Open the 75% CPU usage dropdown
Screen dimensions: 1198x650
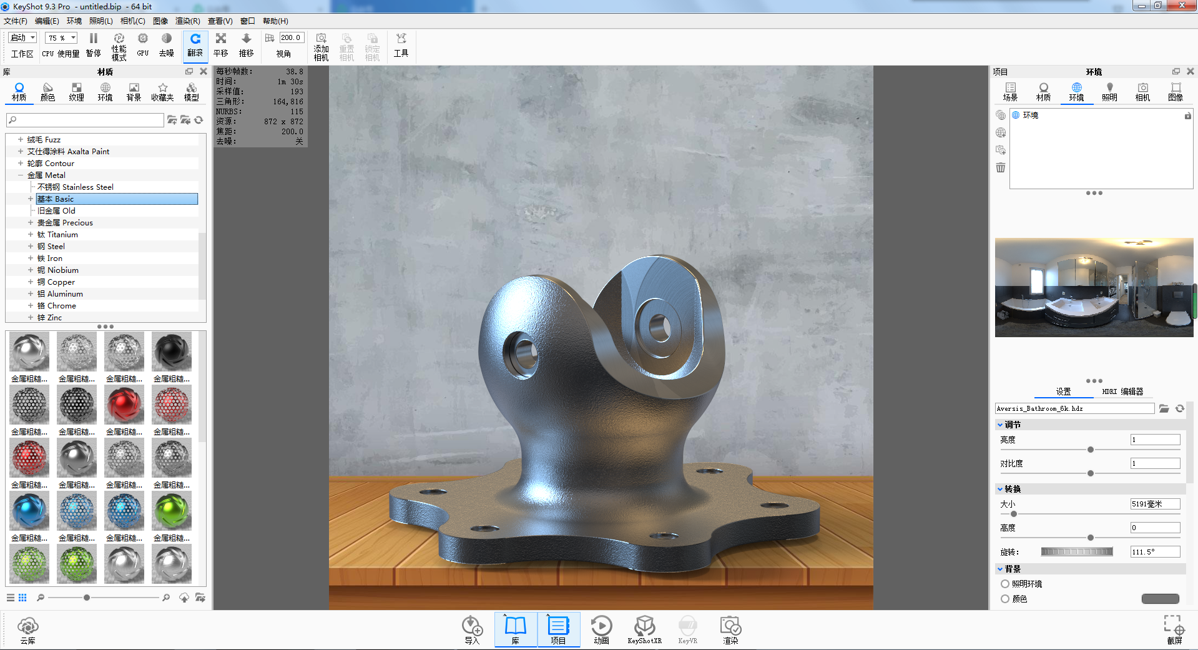(x=61, y=38)
